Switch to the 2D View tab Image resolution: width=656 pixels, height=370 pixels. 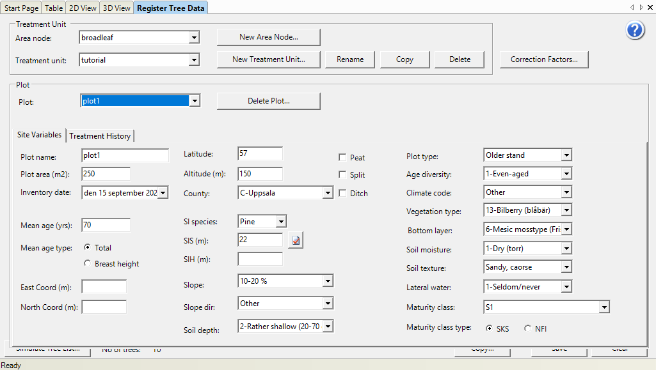(x=83, y=8)
